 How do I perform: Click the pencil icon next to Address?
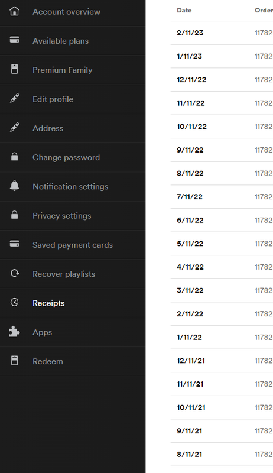(14, 128)
